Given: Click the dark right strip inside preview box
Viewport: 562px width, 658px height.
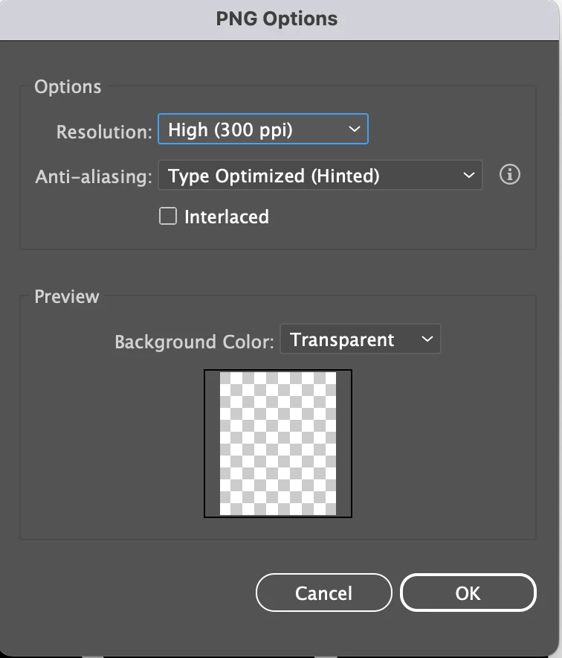Looking at the screenshot, I should pos(343,444).
